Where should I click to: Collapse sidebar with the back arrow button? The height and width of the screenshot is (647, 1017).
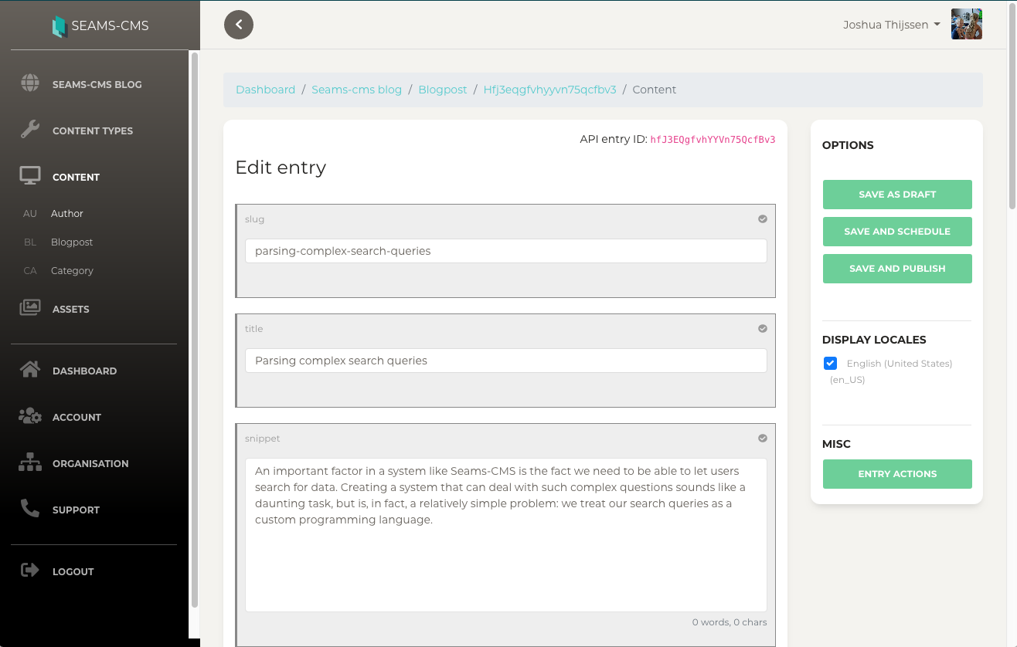click(x=239, y=25)
